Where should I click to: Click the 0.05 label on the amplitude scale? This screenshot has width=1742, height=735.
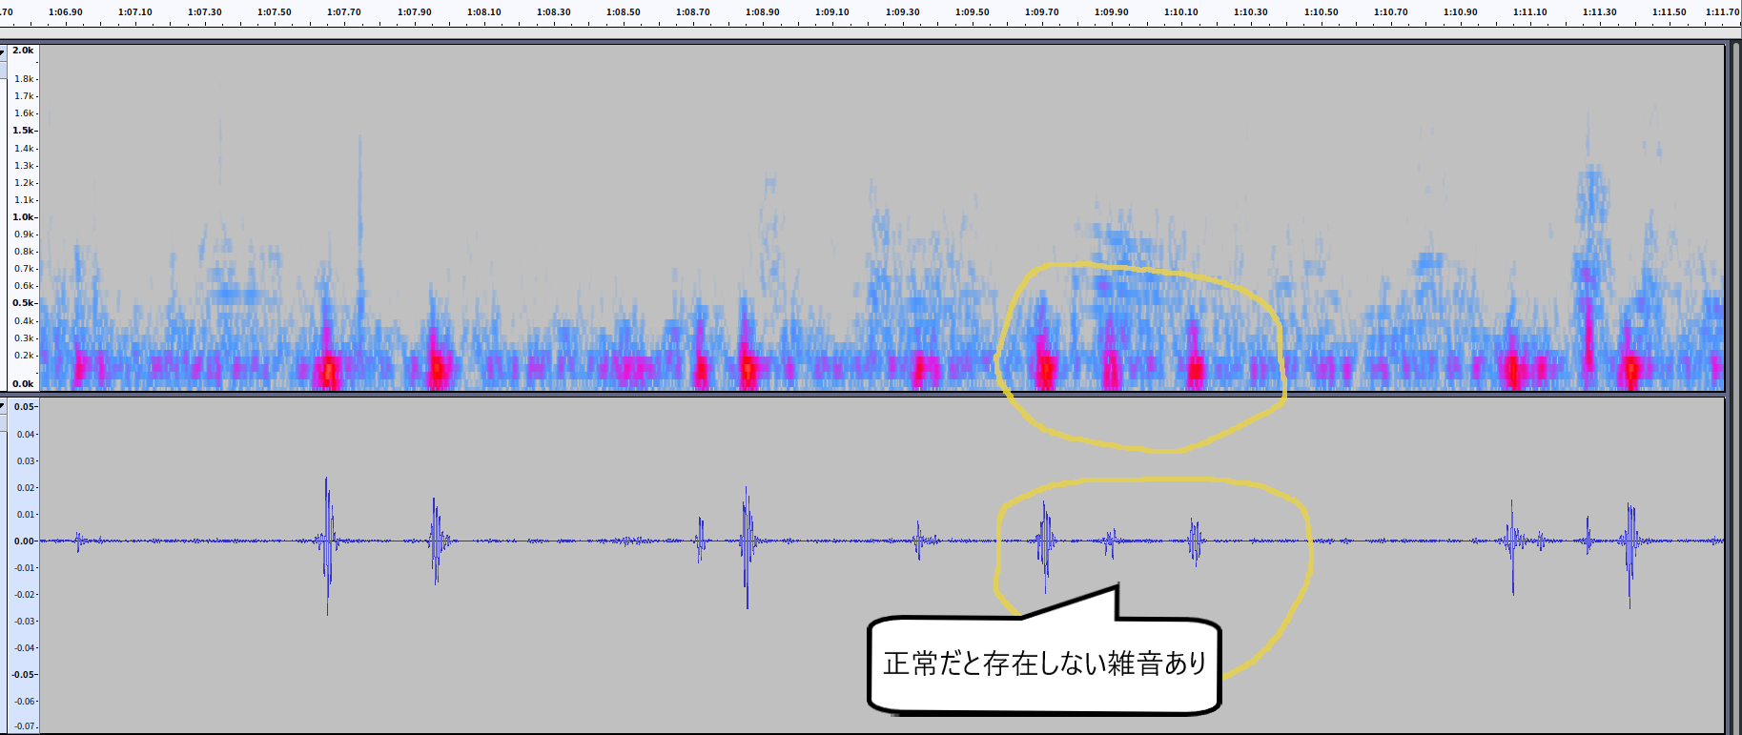pyautogui.click(x=25, y=407)
